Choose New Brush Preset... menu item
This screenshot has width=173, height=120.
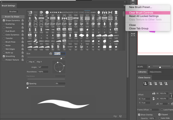(x=141, y=7)
